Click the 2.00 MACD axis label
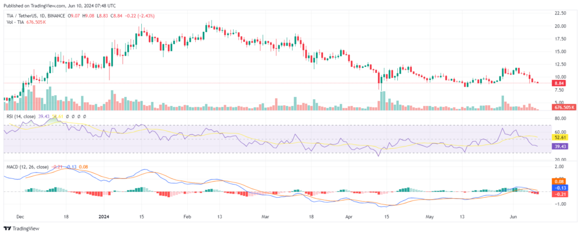 [559, 167]
